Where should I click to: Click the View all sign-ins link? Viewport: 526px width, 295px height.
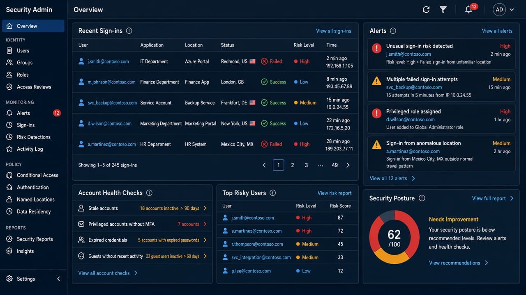tap(333, 31)
